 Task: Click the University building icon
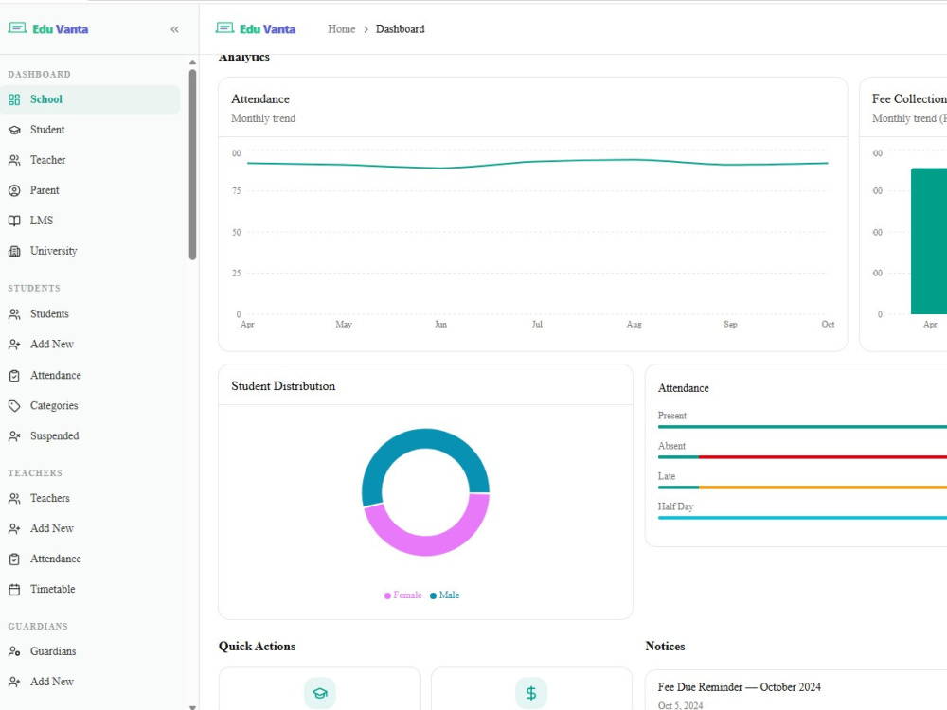coord(14,251)
